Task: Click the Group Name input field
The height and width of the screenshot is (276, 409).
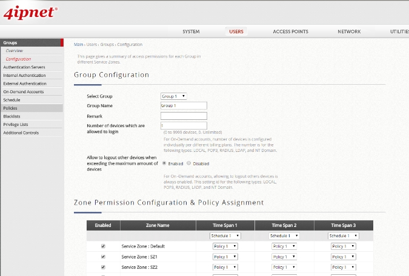Action: pyautogui.click(x=184, y=106)
